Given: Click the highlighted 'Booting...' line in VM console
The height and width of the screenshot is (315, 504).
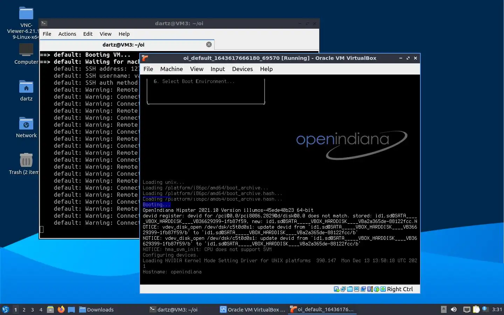Looking at the screenshot, I should tap(156, 204).
